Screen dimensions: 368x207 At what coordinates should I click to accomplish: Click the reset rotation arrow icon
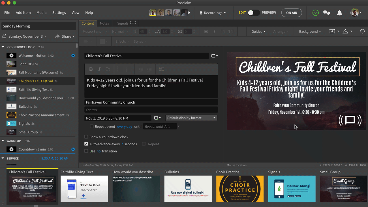click(362, 31)
